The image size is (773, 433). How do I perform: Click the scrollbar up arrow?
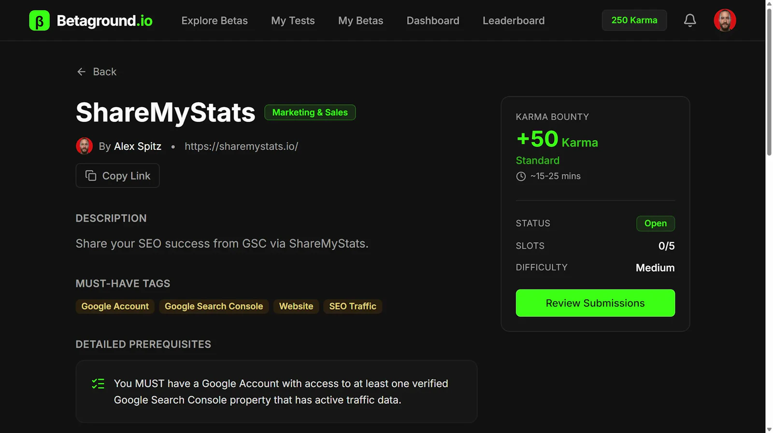tap(769, 3)
